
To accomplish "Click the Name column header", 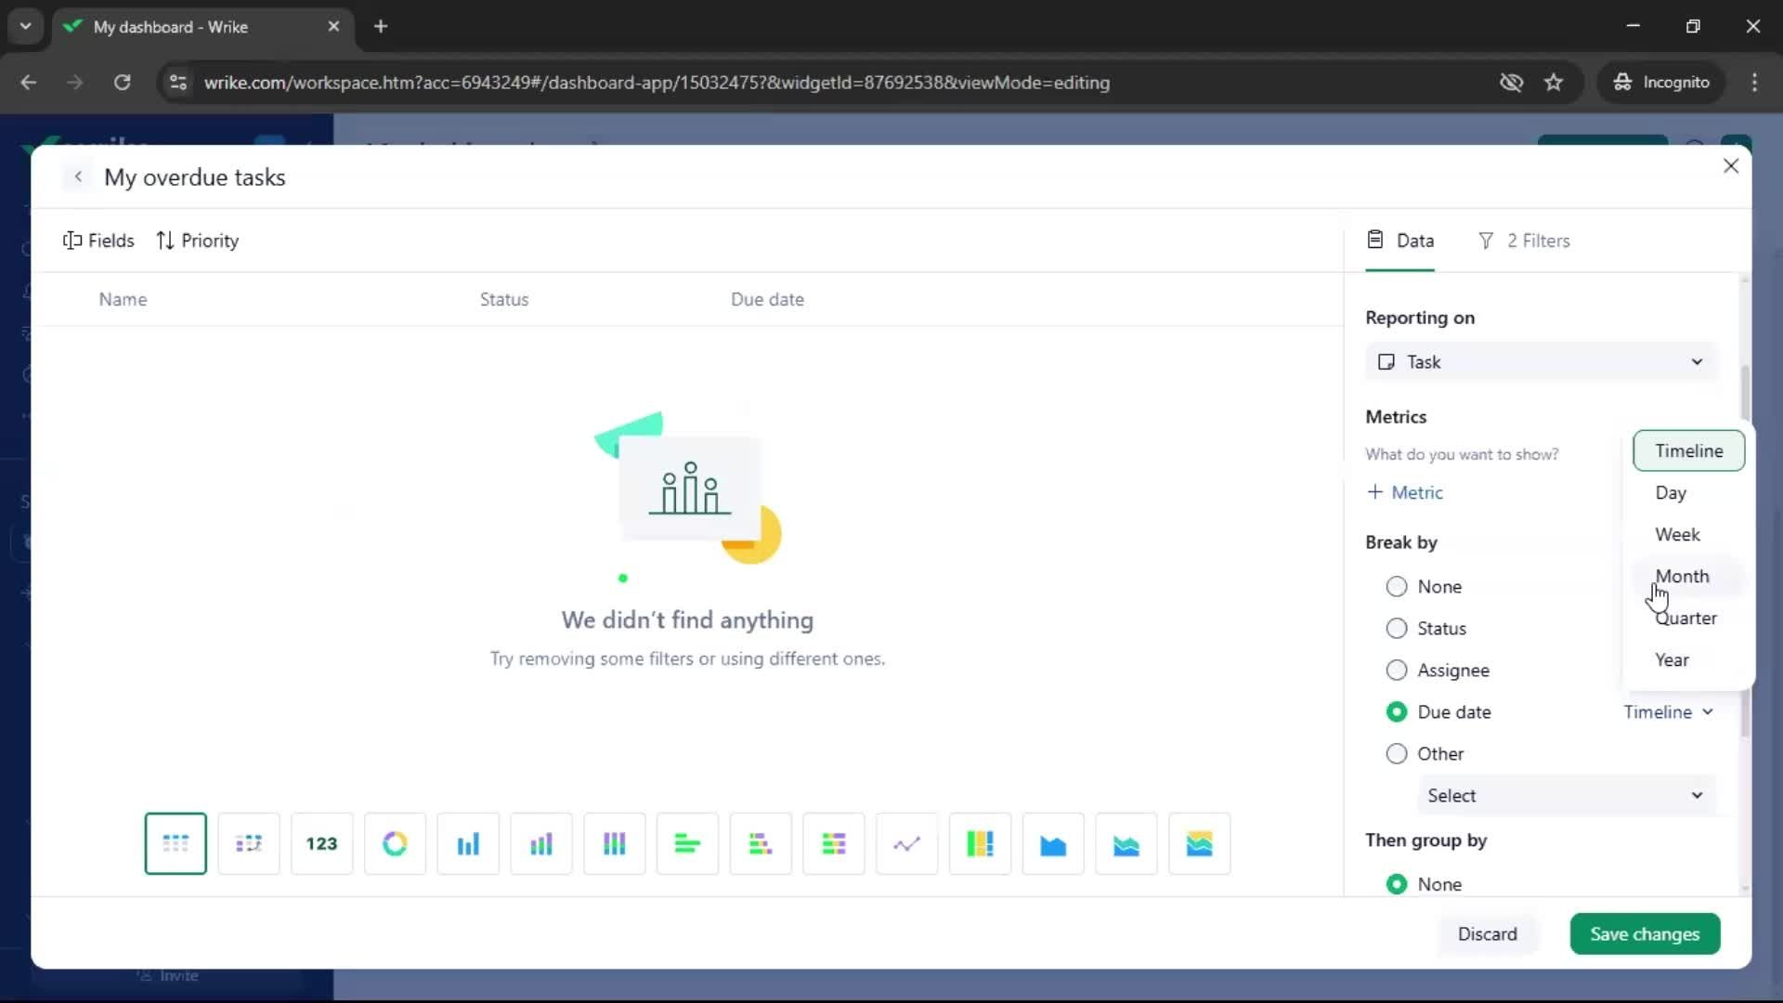I will (123, 299).
